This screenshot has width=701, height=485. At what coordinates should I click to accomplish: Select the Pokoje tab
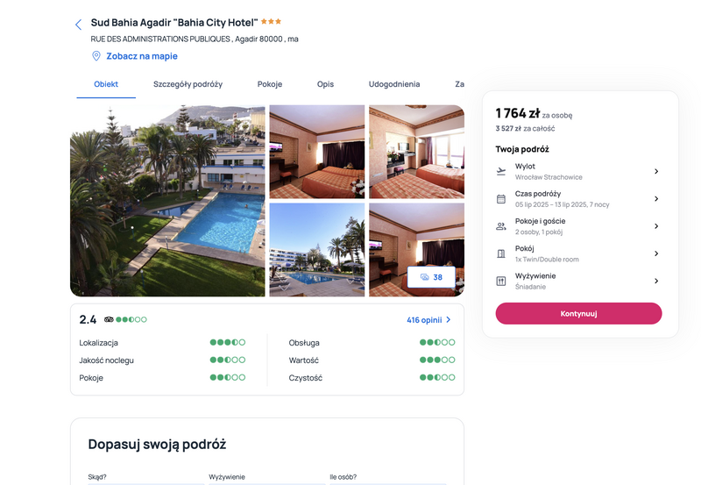pyautogui.click(x=270, y=84)
